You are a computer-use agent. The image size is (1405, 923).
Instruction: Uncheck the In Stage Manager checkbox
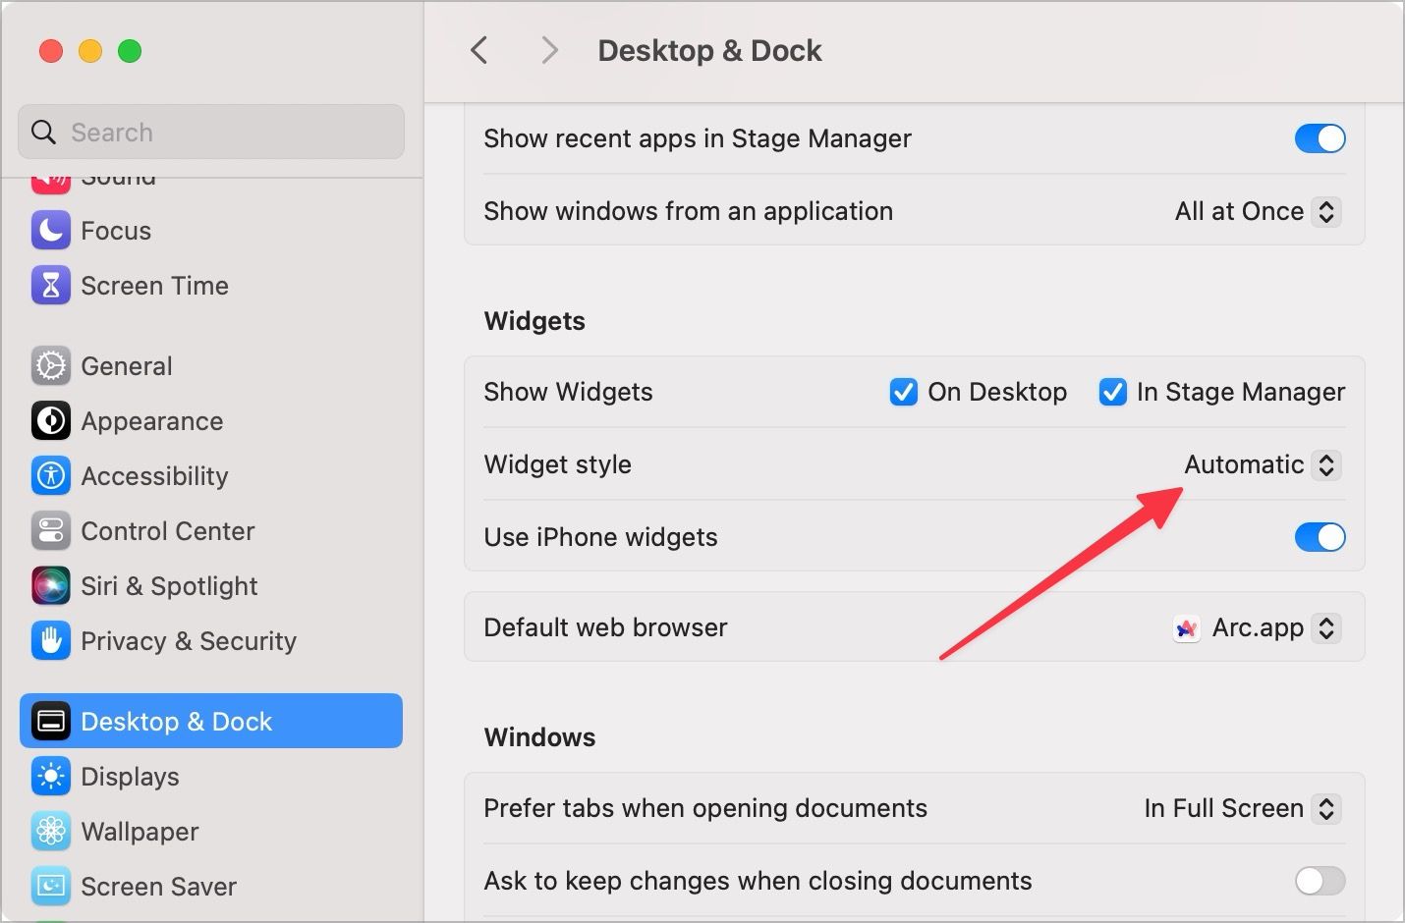pos(1112,392)
